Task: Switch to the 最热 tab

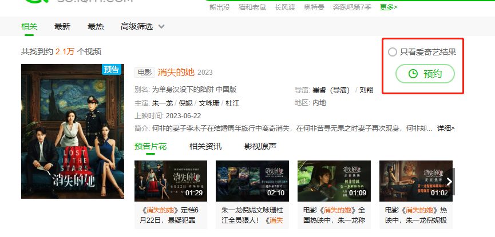Action: [96, 26]
